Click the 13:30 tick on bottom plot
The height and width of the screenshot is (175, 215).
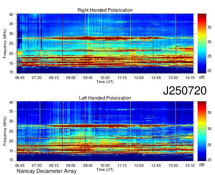173,165
